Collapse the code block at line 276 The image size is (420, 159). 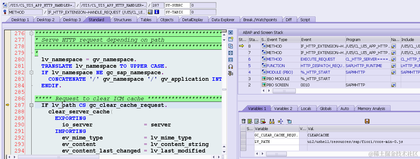tap(31, 33)
